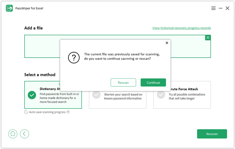The width and height of the screenshot is (235, 149).
Task: Open the Auto save scanning progress help icon
Action: pyautogui.click(x=68, y=112)
